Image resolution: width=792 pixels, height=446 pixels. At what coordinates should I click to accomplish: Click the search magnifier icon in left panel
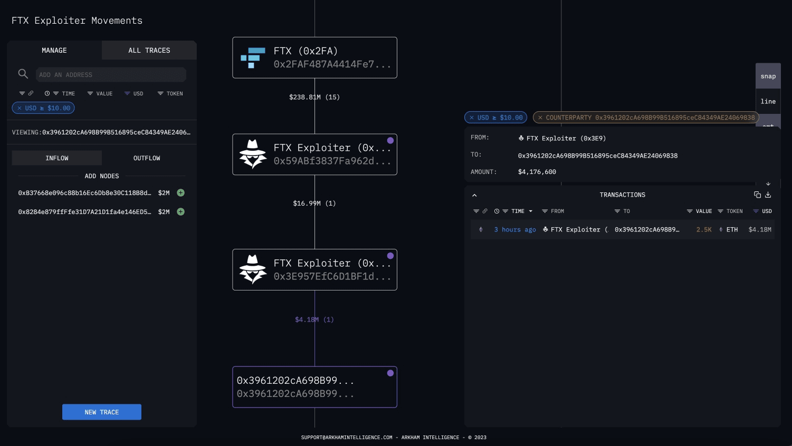tap(23, 74)
